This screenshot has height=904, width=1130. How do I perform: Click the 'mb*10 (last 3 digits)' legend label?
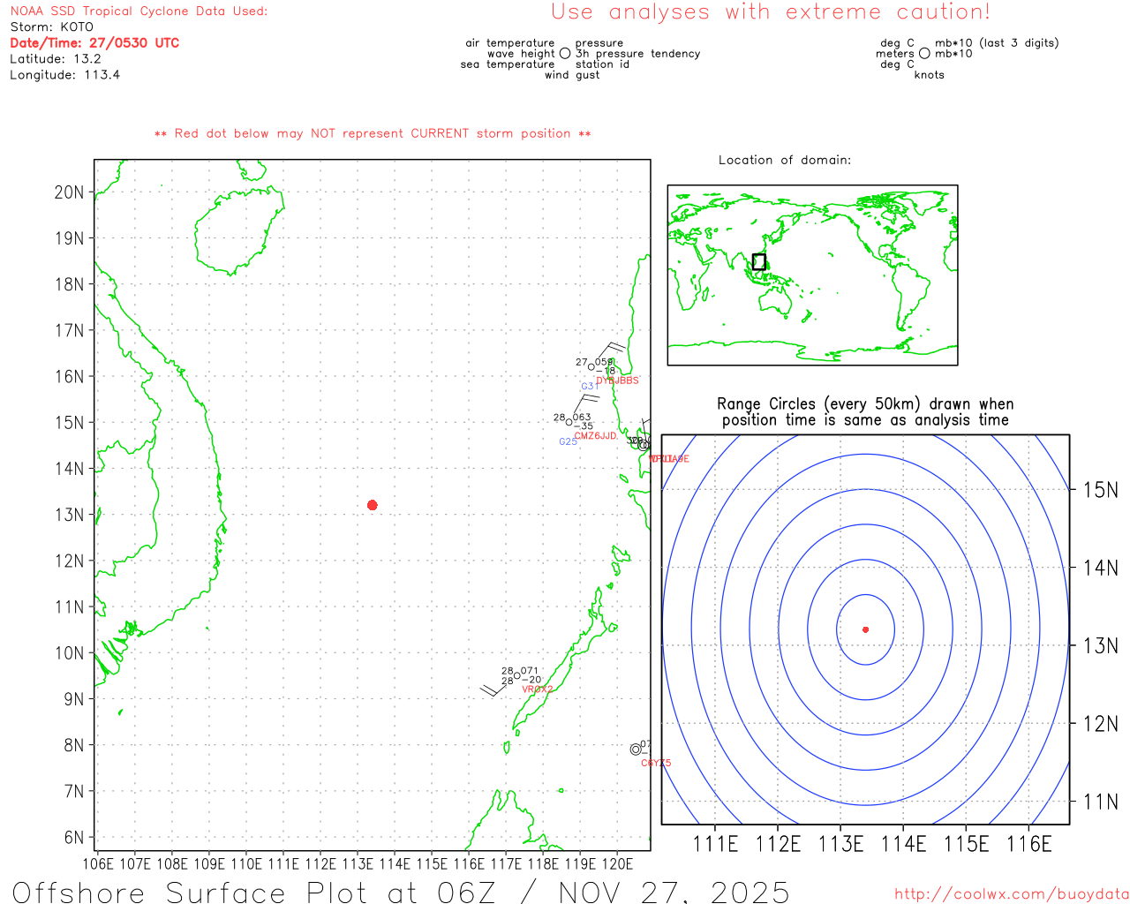click(x=997, y=42)
